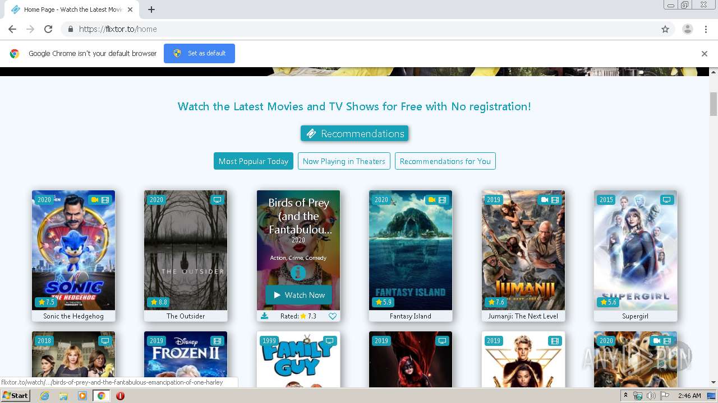
Task: Add Birds of Prey to favorites heart
Action: pyautogui.click(x=333, y=316)
